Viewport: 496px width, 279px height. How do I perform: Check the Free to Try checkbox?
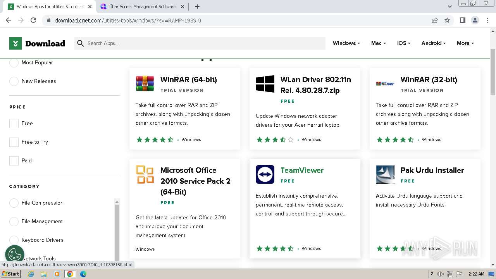pos(14,142)
